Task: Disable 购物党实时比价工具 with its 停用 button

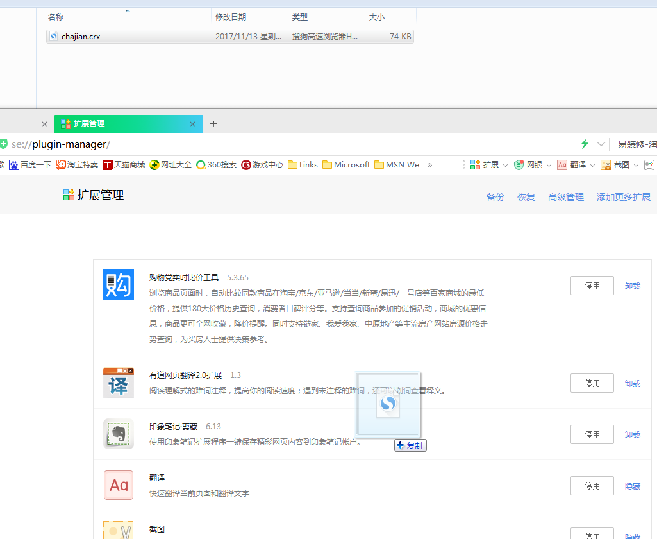Action: [592, 286]
